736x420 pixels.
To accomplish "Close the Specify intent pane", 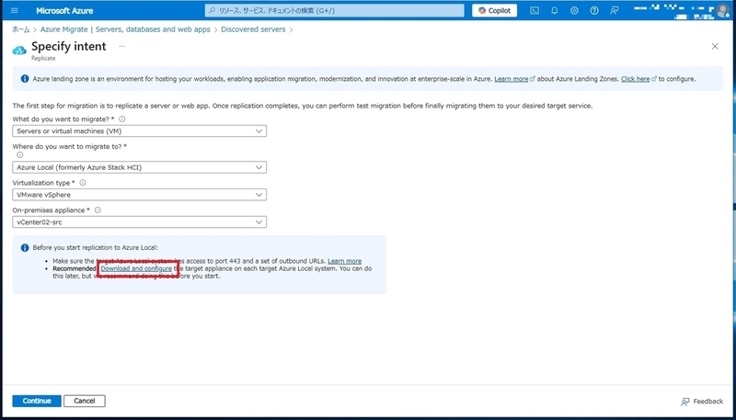I will pos(715,46).
